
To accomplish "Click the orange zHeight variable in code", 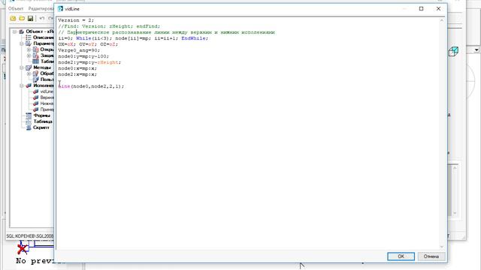I will [107, 62].
